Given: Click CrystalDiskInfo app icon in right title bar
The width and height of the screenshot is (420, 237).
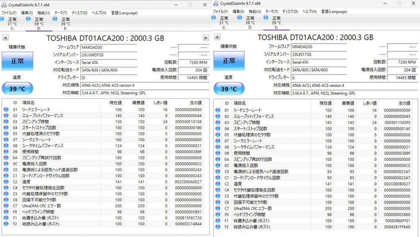Looking at the screenshot, I should click(216, 3).
